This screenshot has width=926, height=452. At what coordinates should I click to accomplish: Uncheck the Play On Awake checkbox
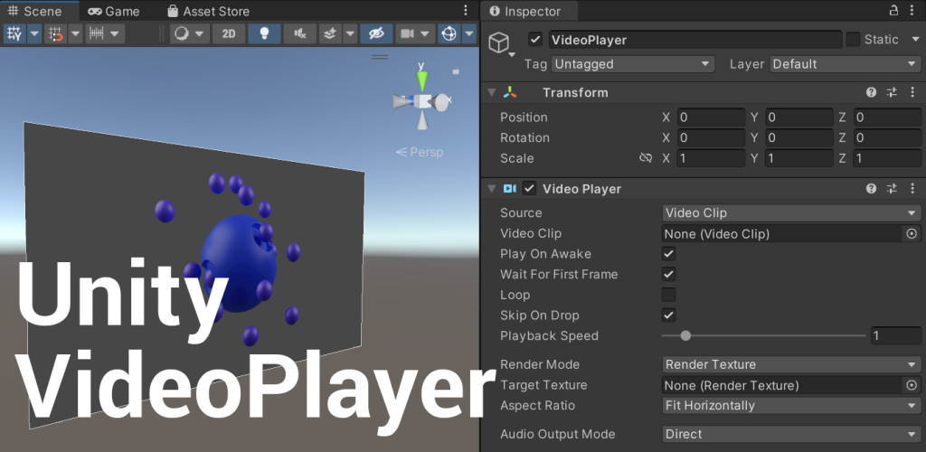[668, 254]
